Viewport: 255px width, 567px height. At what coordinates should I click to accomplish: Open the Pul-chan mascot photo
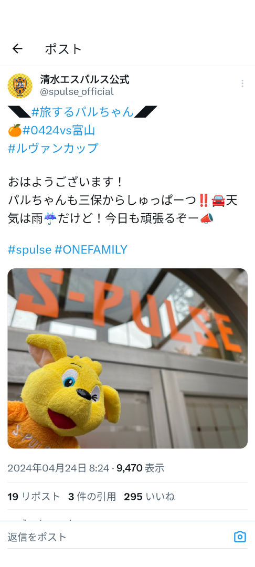[127, 359]
